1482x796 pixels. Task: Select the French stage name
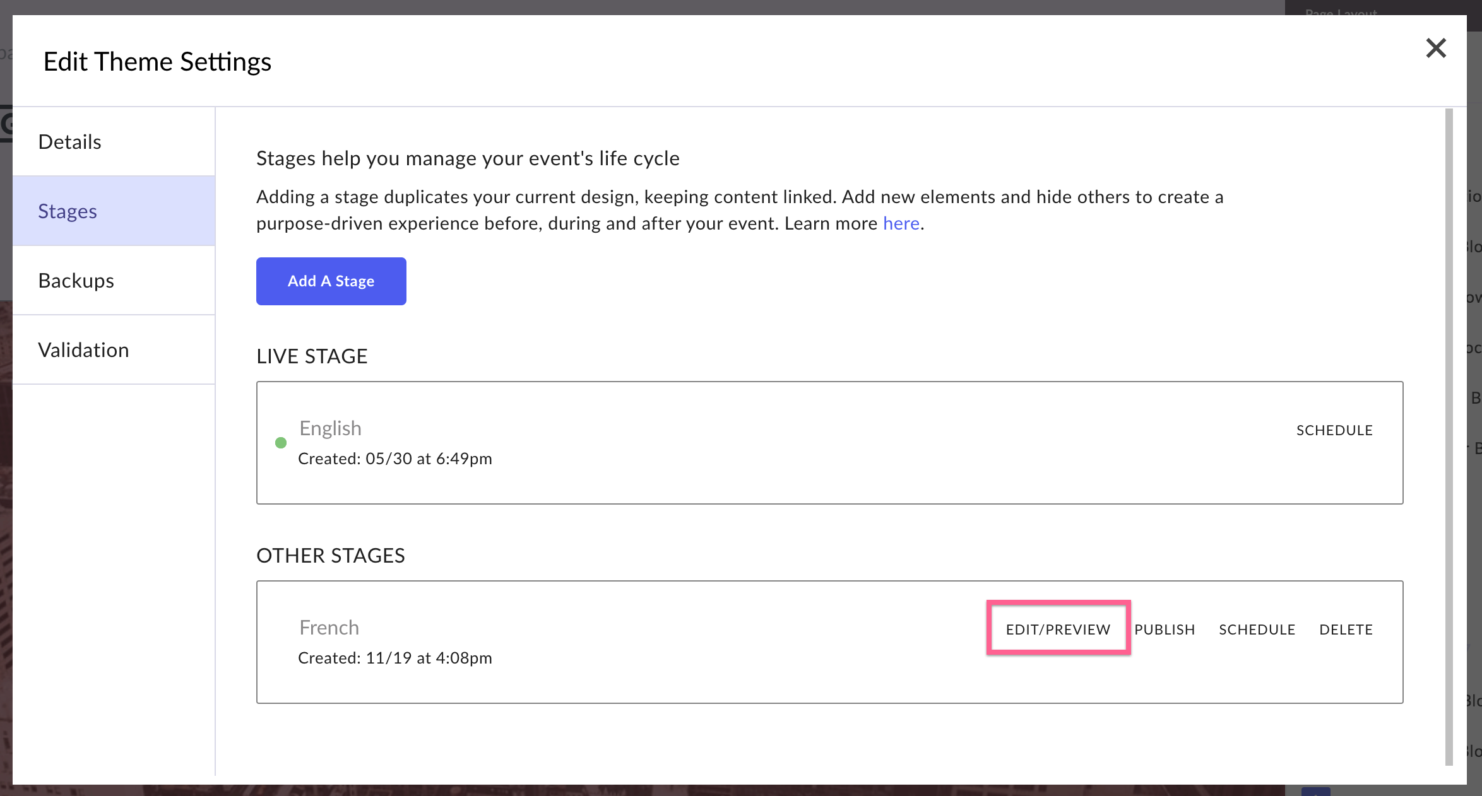click(x=329, y=628)
